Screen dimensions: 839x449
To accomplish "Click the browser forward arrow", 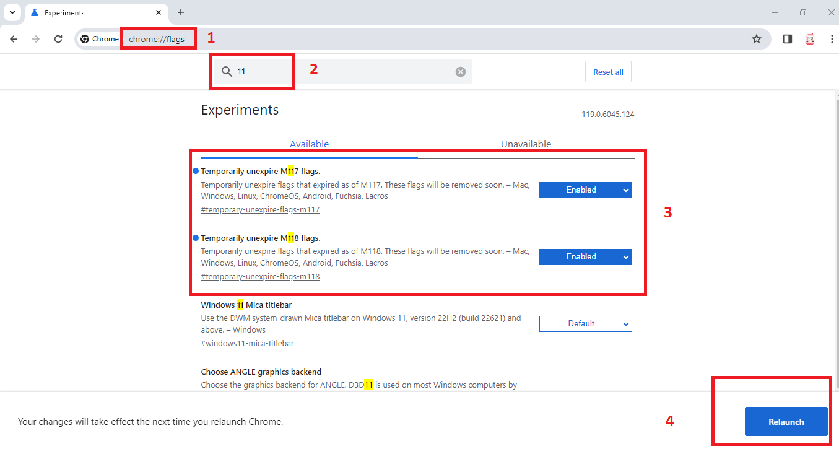I will (36, 39).
